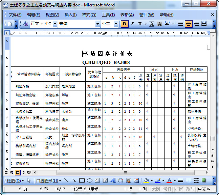Click the vertical scrollbar thumb
Screen dimensions: 219x195
pos(213,138)
